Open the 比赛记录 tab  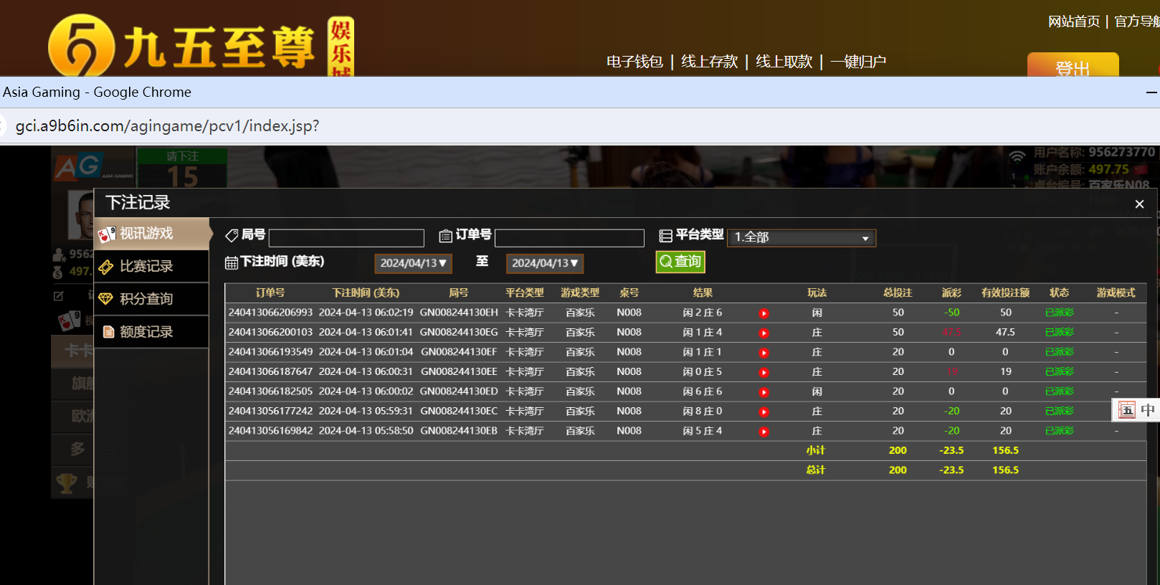point(152,267)
